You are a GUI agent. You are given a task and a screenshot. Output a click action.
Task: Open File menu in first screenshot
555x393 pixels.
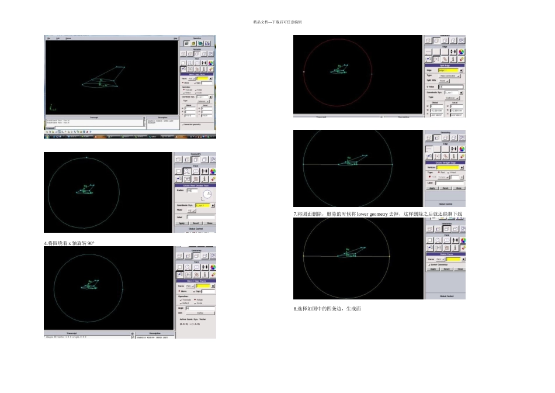tap(49, 38)
